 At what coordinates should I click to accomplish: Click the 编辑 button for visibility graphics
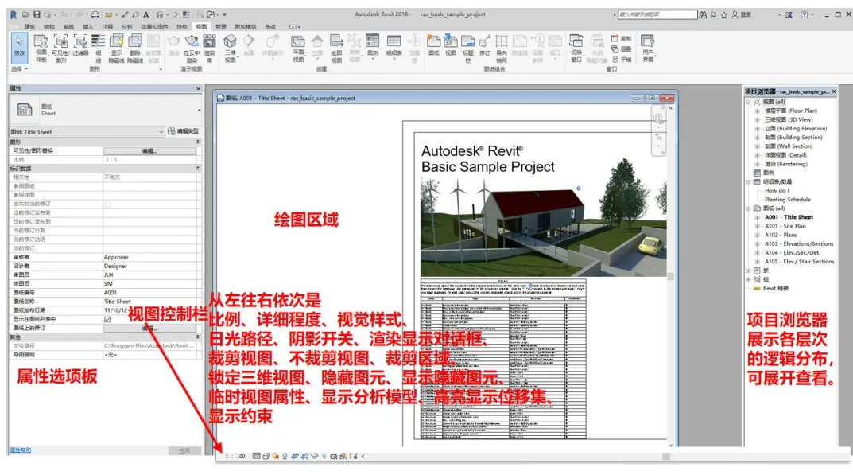(149, 151)
